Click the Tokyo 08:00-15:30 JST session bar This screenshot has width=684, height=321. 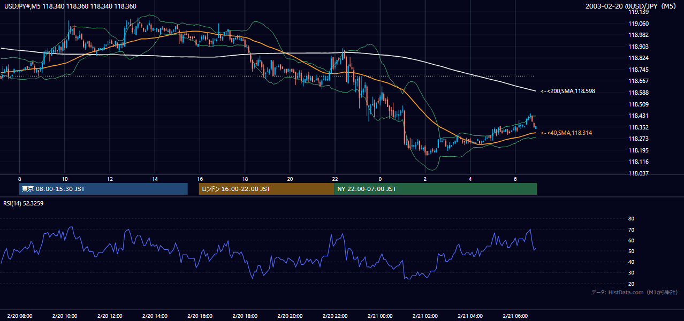click(103, 189)
